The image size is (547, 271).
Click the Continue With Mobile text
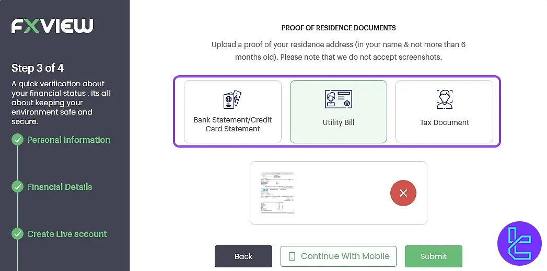tap(345, 256)
